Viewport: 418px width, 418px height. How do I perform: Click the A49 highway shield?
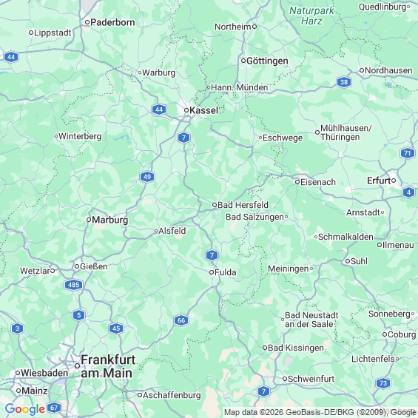click(147, 177)
